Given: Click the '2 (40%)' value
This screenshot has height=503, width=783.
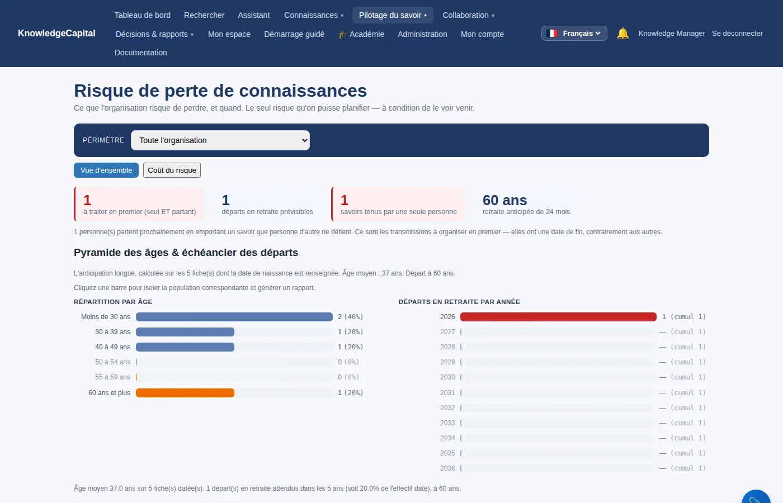Looking at the screenshot, I should pos(351,317).
